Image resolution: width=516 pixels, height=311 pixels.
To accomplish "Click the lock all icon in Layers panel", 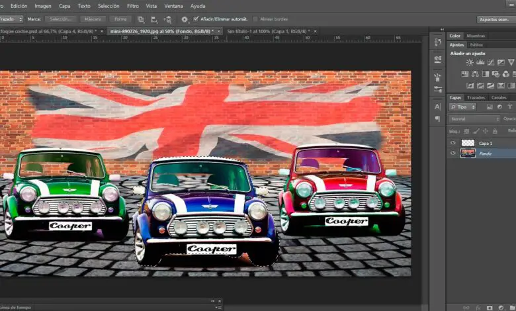I will point(495,131).
